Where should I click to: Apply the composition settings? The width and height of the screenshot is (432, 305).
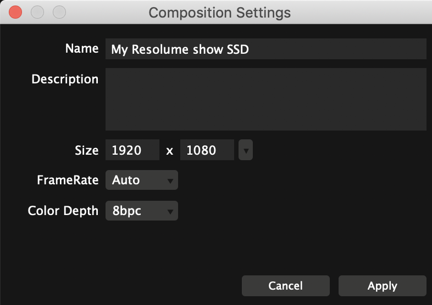(x=382, y=286)
